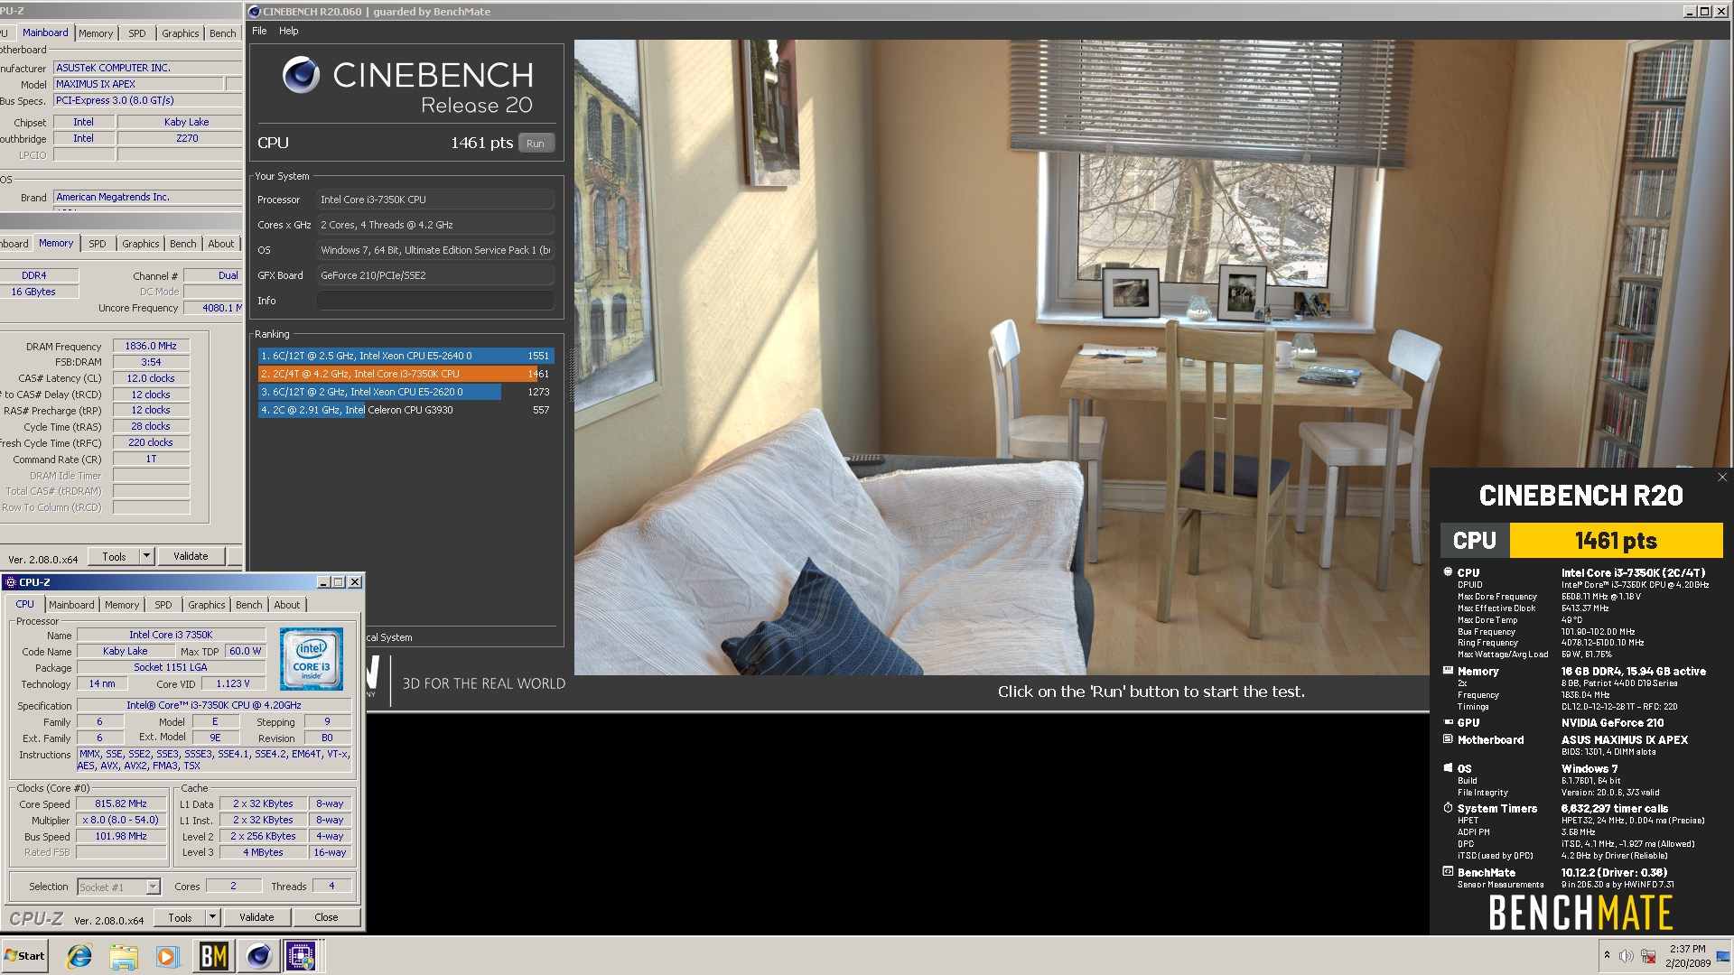Click DRAM Frequency value 1836.0 MHz
The image size is (1734, 975).
click(x=151, y=346)
